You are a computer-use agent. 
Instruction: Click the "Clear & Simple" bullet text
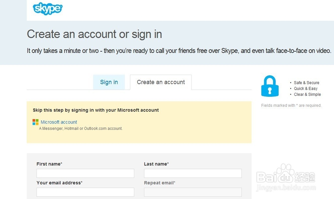click(x=307, y=95)
